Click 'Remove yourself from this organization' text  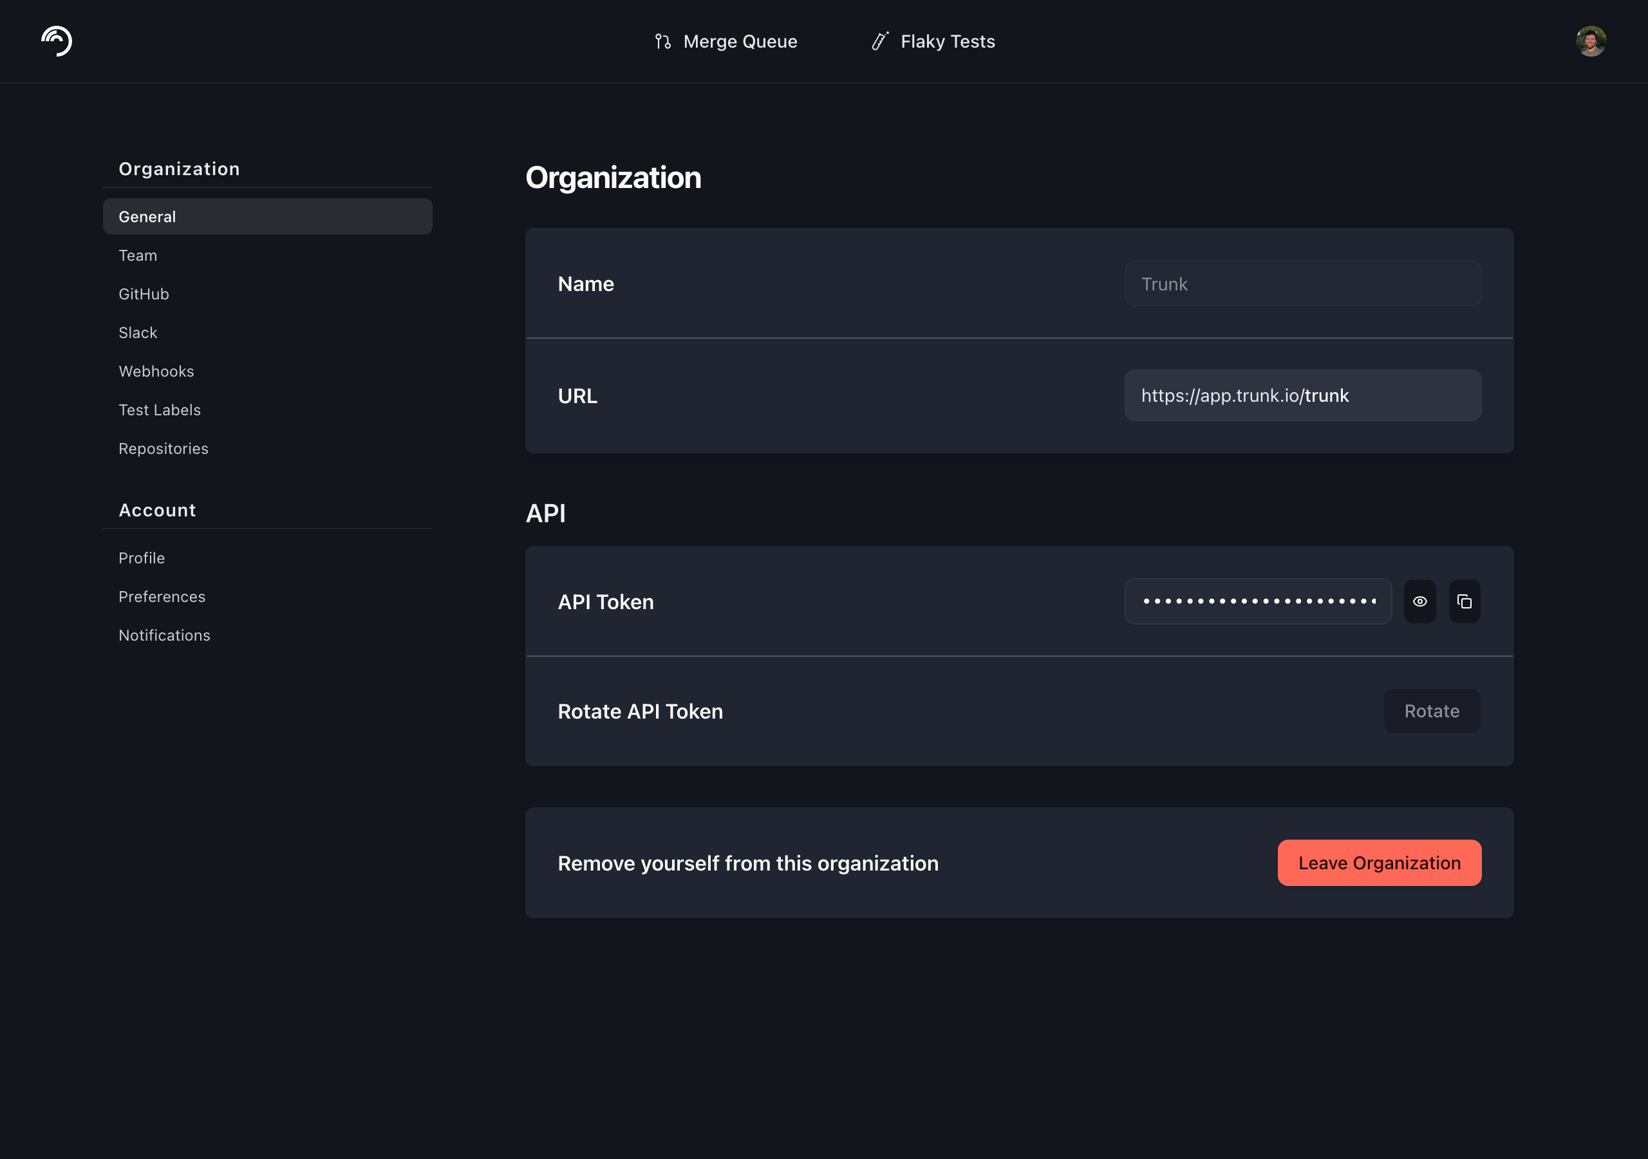click(748, 863)
